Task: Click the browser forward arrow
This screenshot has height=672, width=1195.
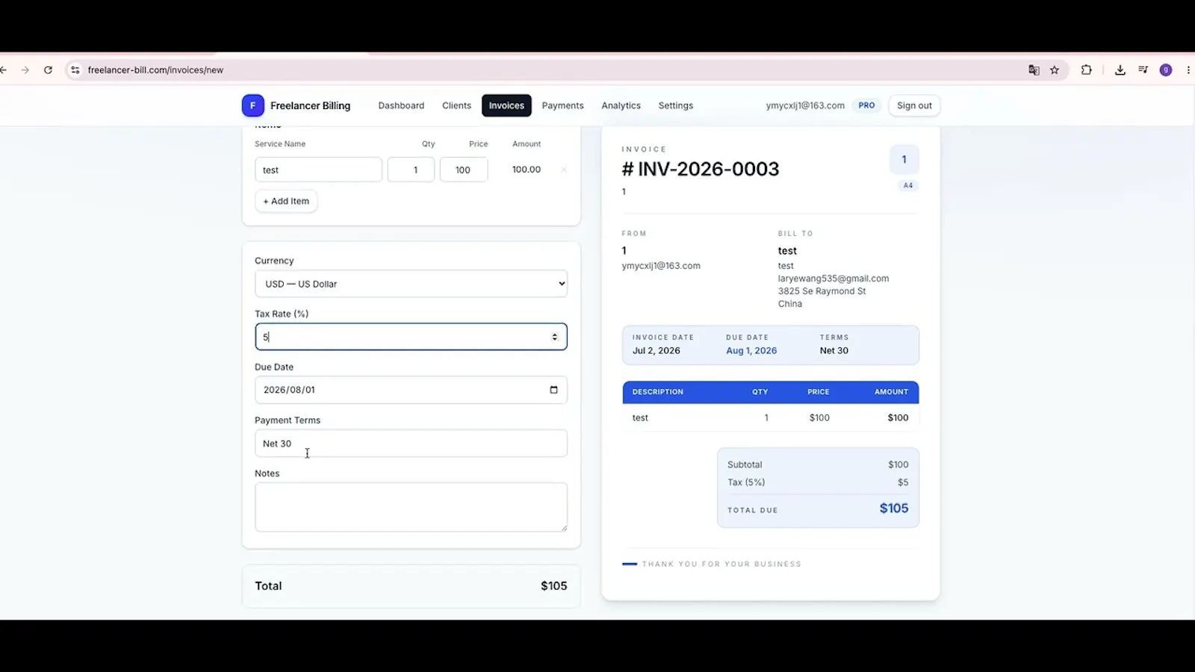Action: (25, 70)
